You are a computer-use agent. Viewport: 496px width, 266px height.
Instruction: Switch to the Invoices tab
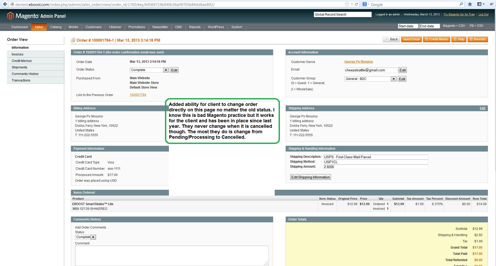pyautogui.click(x=35, y=54)
